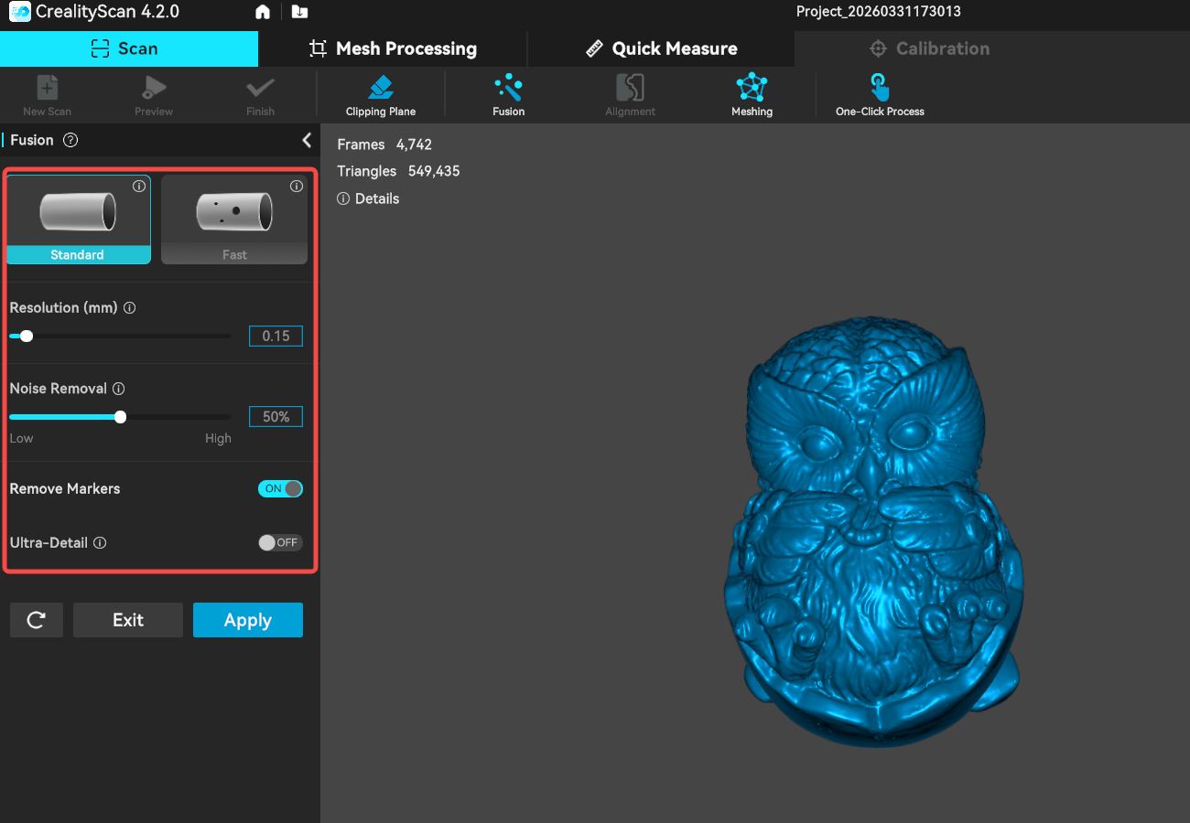Click the home icon in title bar
This screenshot has width=1190, height=823.
click(263, 12)
